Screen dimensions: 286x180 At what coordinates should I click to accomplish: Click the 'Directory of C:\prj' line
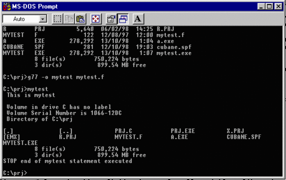pyautogui.click(x=40, y=119)
